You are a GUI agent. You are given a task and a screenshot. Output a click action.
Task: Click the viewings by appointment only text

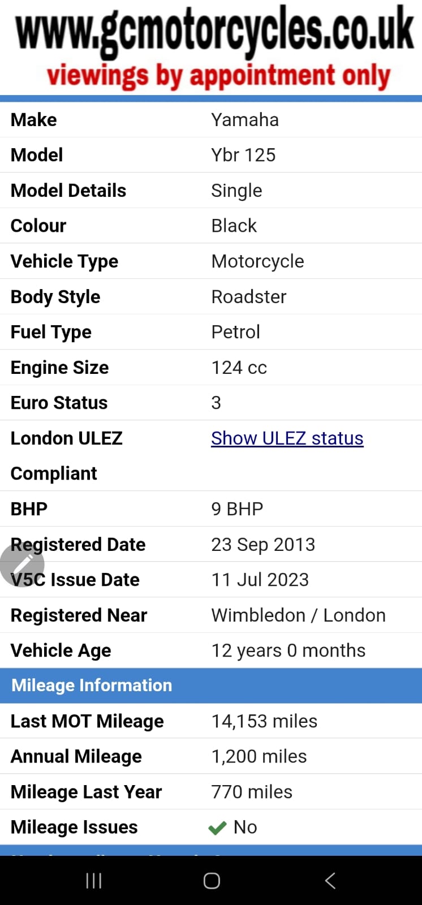[218, 76]
